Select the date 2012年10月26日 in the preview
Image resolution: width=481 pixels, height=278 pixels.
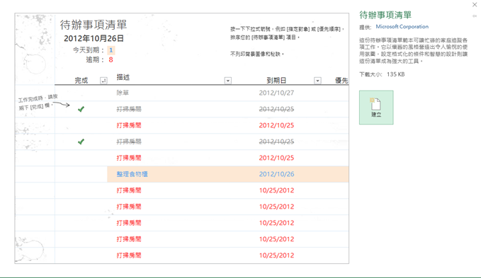point(94,38)
